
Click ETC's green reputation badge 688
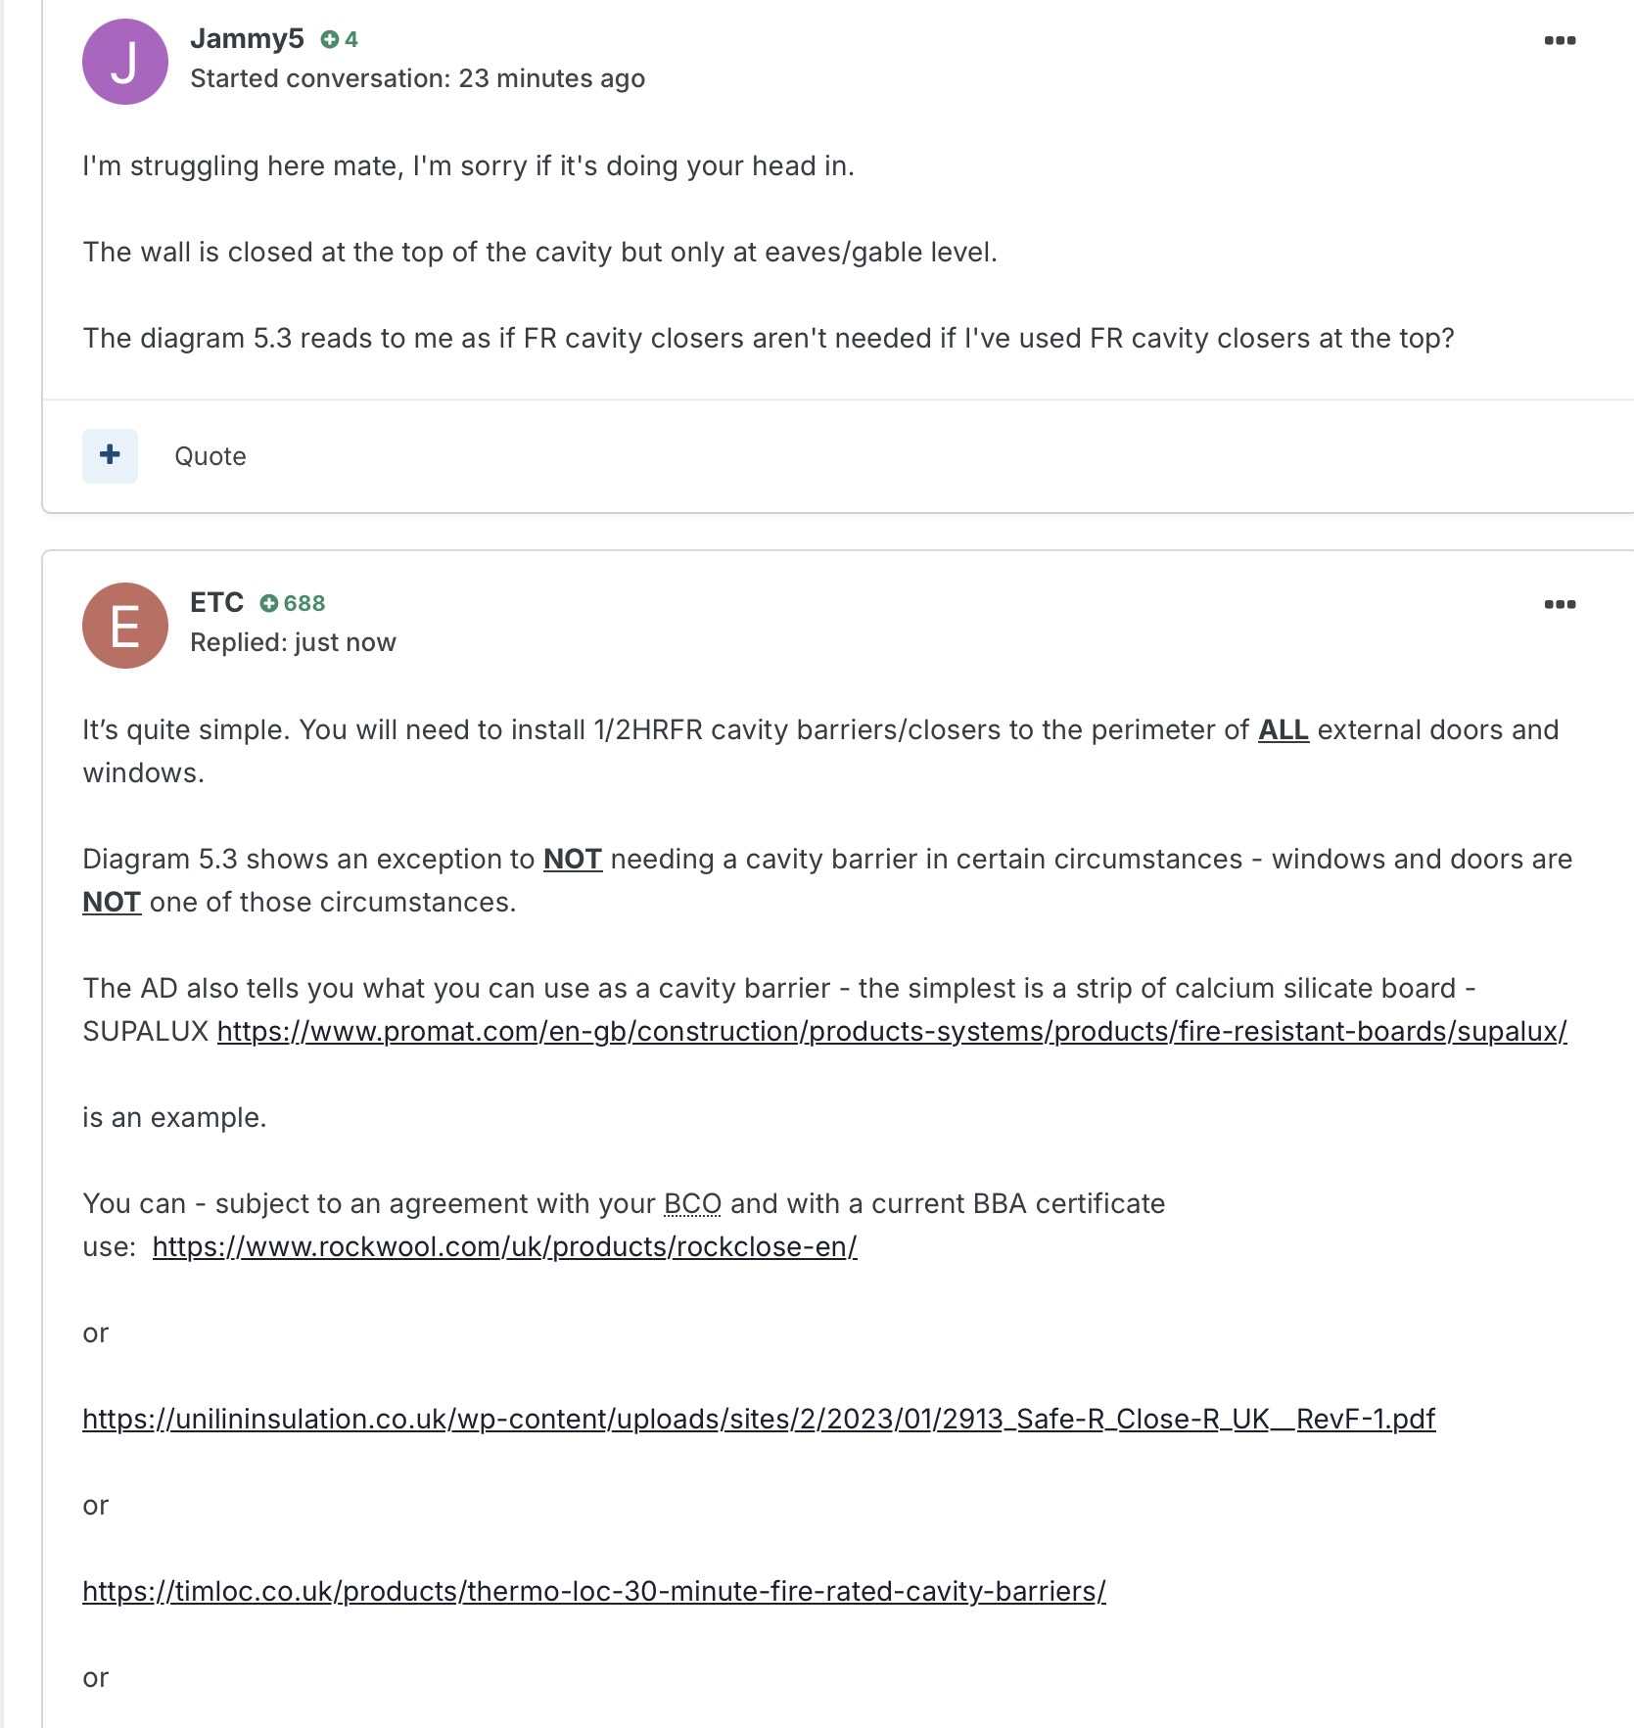293,603
